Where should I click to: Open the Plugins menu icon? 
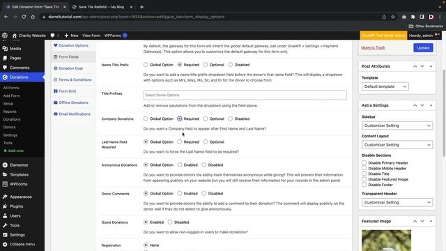pyautogui.click(x=5, y=206)
